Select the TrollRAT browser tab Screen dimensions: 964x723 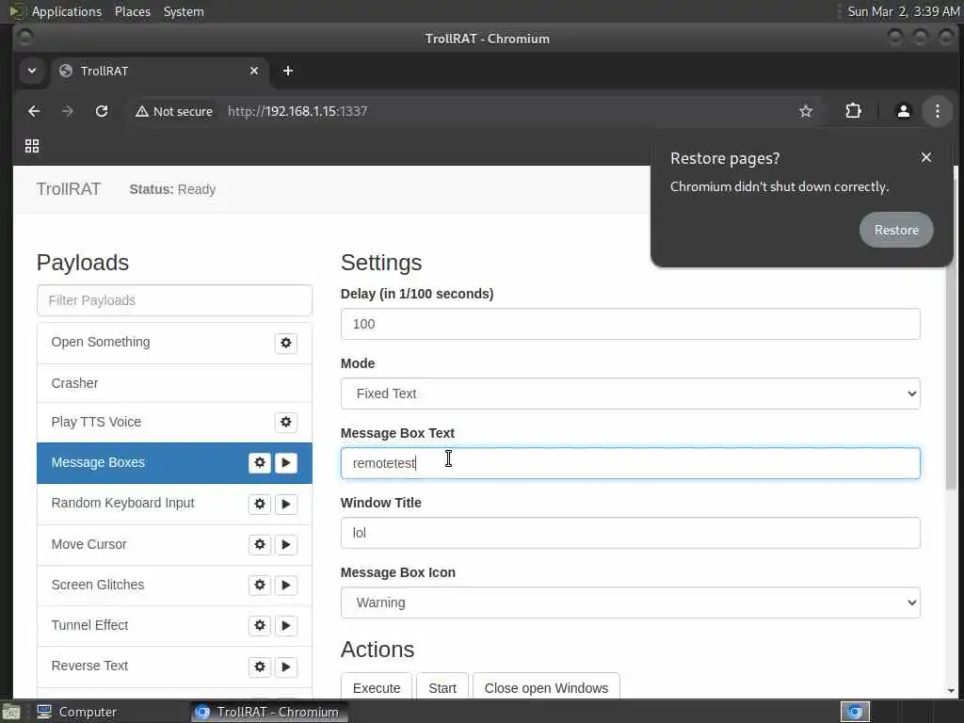point(160,71)
